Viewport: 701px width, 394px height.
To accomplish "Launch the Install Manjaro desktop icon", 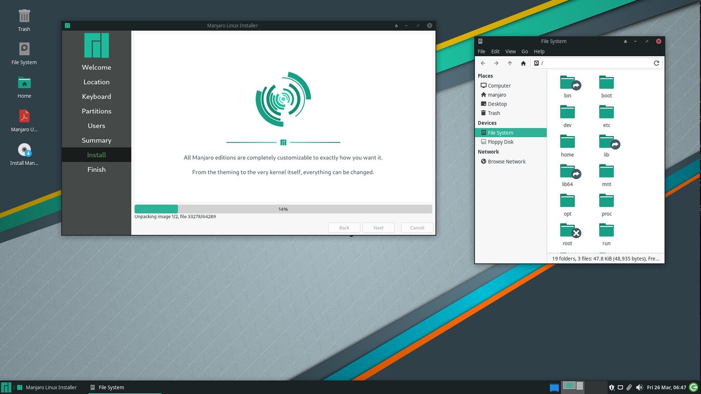I will tap(24, 154).
